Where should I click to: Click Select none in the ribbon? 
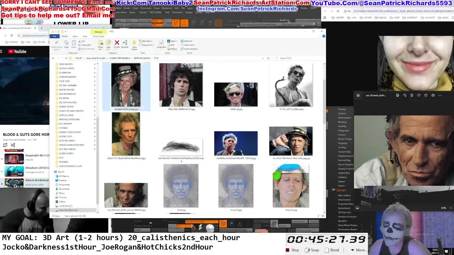188,45
